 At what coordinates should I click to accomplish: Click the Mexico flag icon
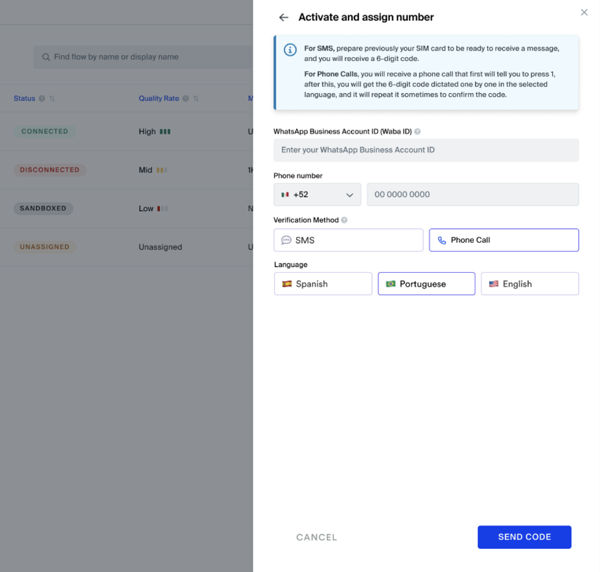click(x=285, y=195)
